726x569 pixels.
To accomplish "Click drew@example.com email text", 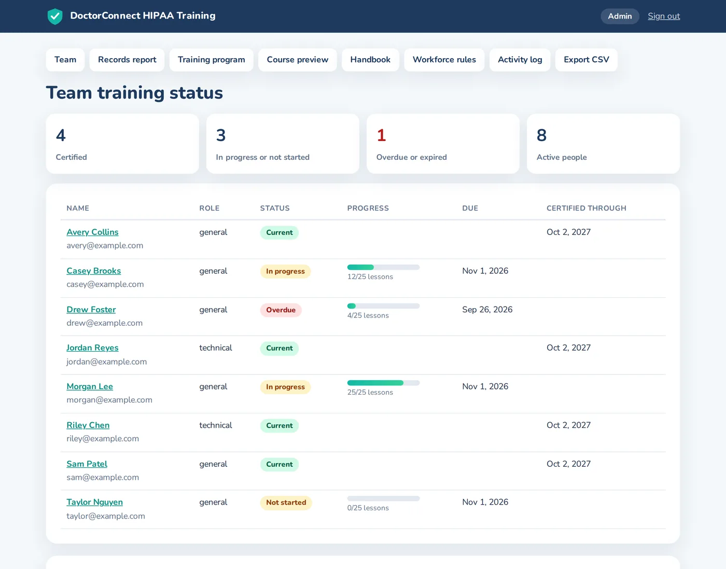I will (104, 323).
